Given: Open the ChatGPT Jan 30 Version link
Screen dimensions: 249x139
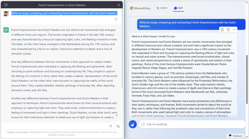Looking at the screenshot, I should pos(17,132).
